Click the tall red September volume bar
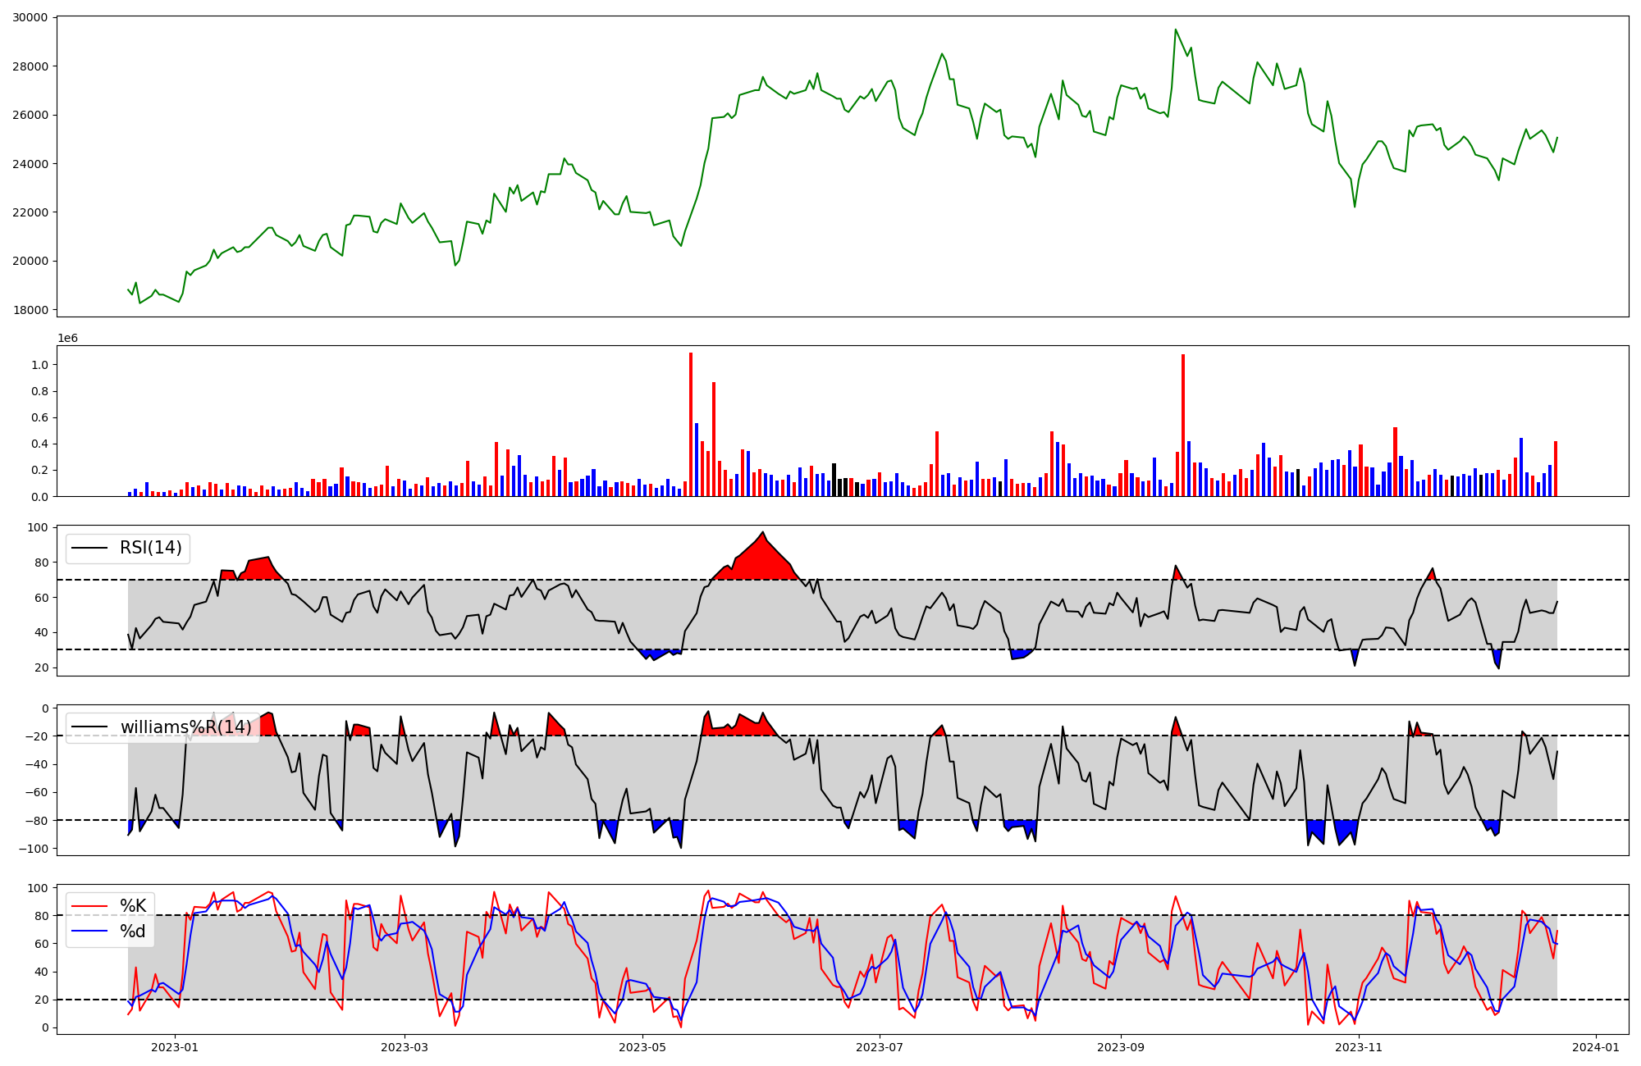 coord(1182,426)
